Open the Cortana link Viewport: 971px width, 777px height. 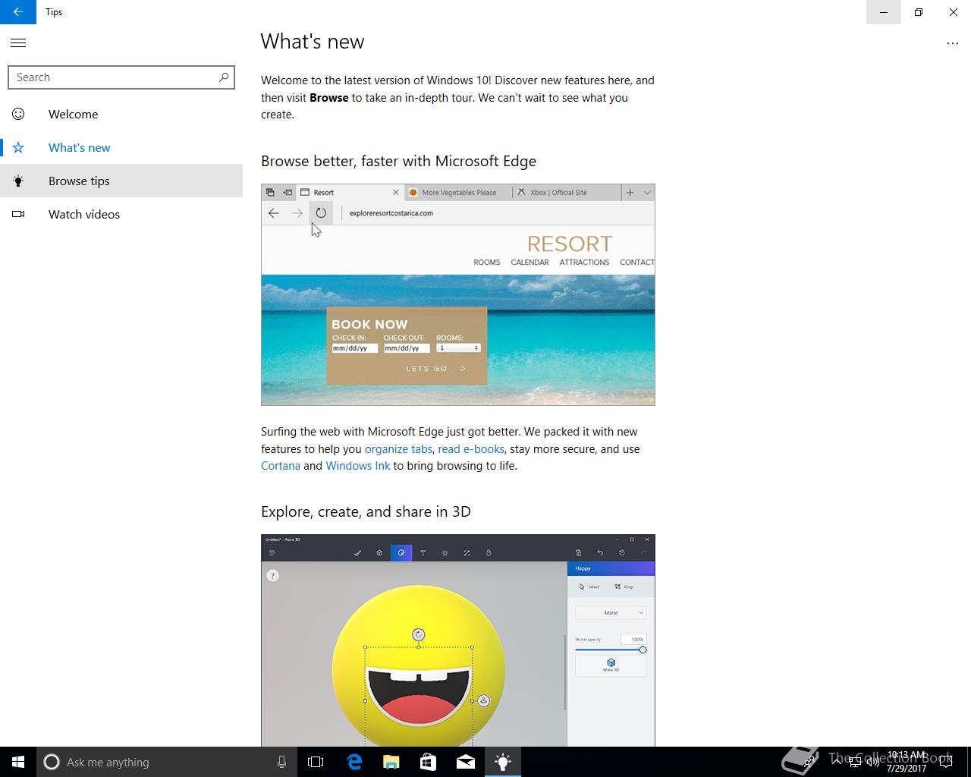pos(281,465)
